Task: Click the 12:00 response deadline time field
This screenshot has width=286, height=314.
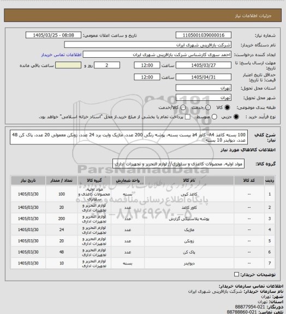Action: click(x=147, y=65)
